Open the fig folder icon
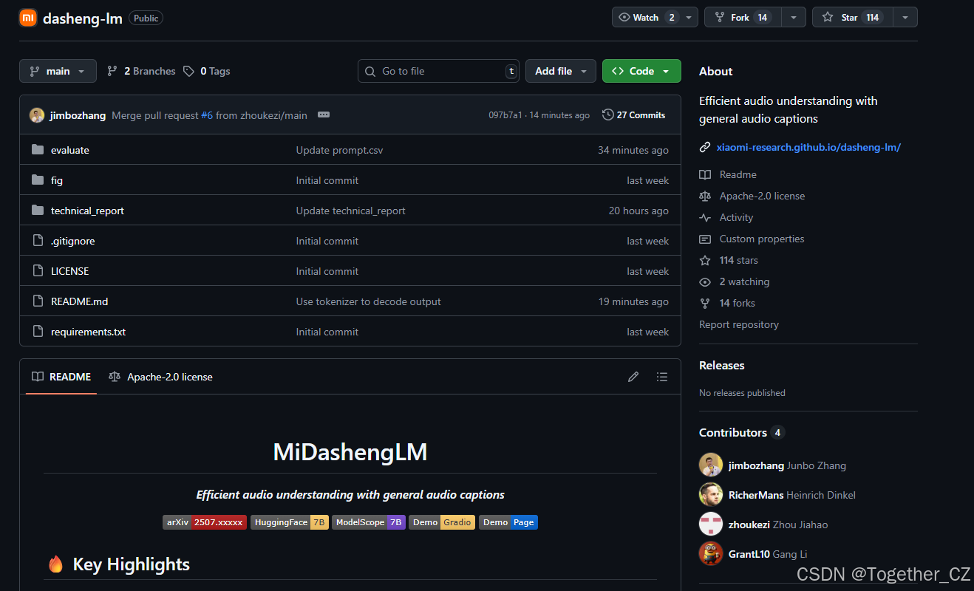The width and height of the screenshot is (974, 591). [38, 180]
